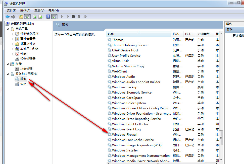Select the Windows Firewall service name

pos(125,135)
